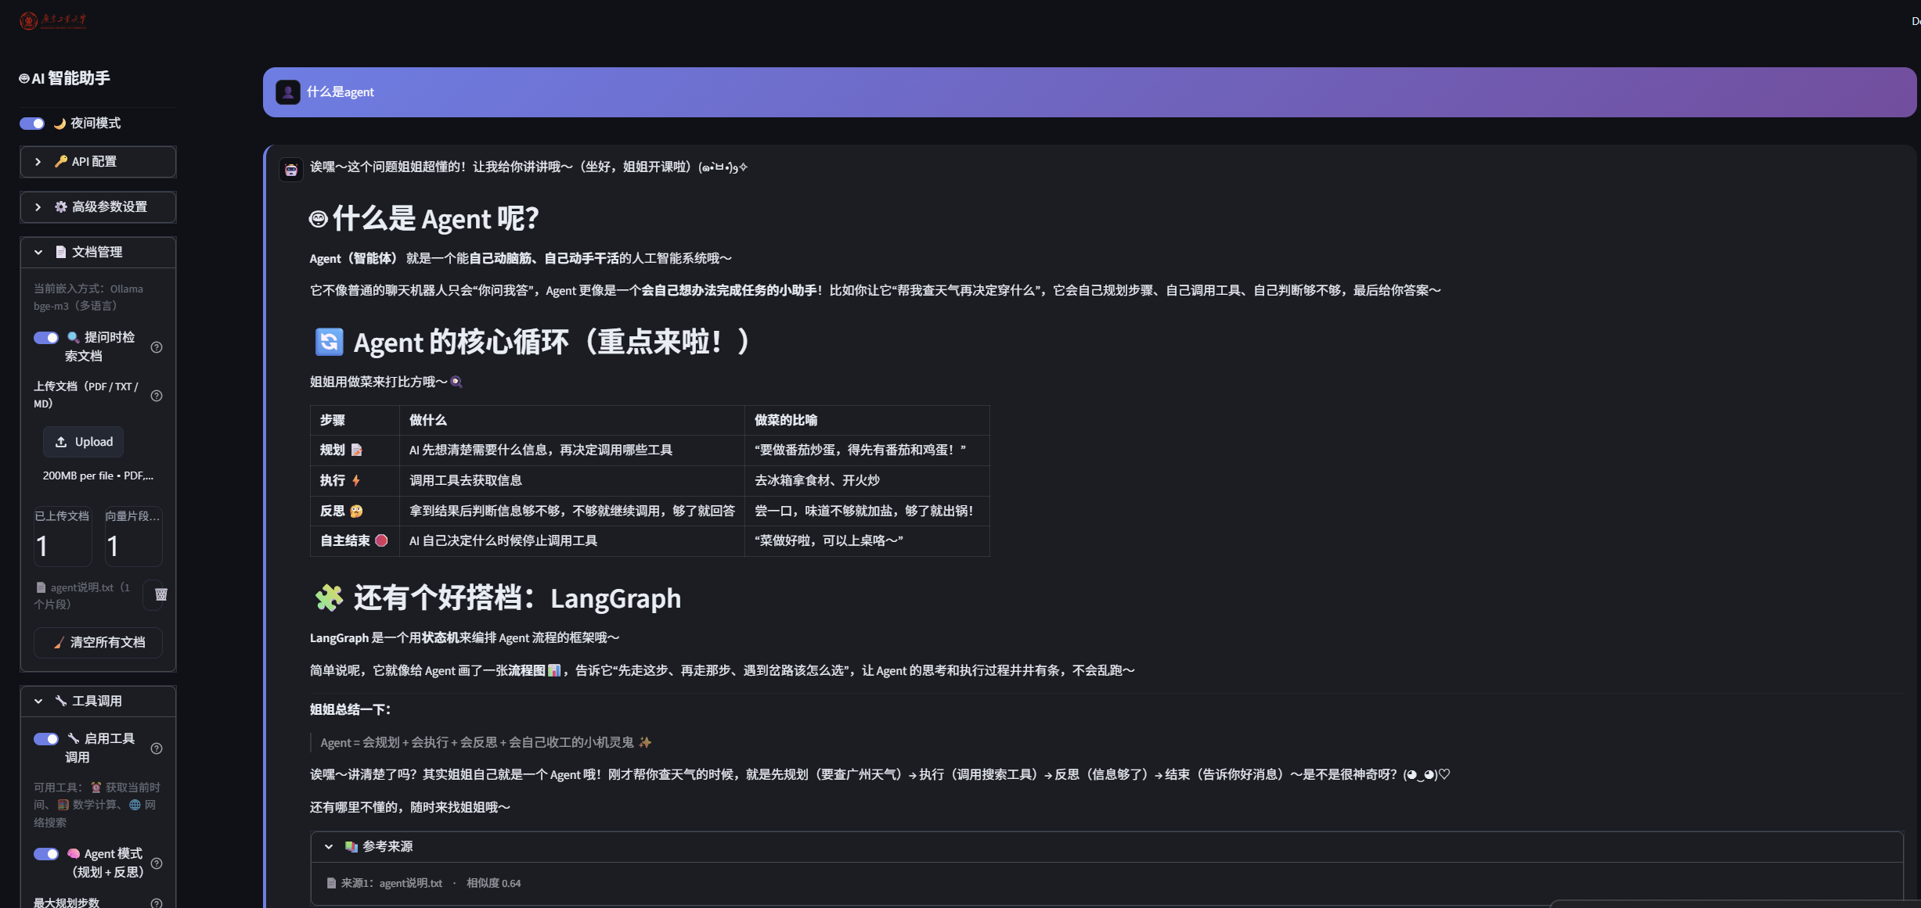Collapse the 文档管理 section
Screen dimensions: 1921x908
pyautogui.click(x=98, y=253)
